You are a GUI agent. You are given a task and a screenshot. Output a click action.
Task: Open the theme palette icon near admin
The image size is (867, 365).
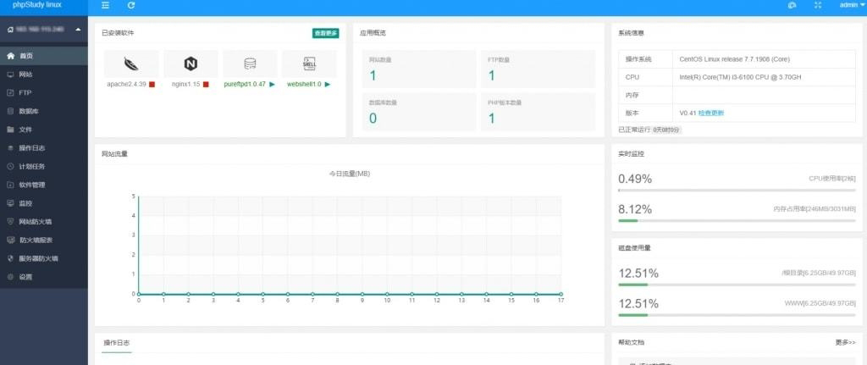pos(792,5)
